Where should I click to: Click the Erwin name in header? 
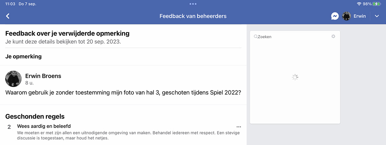(x=360, y=16)
